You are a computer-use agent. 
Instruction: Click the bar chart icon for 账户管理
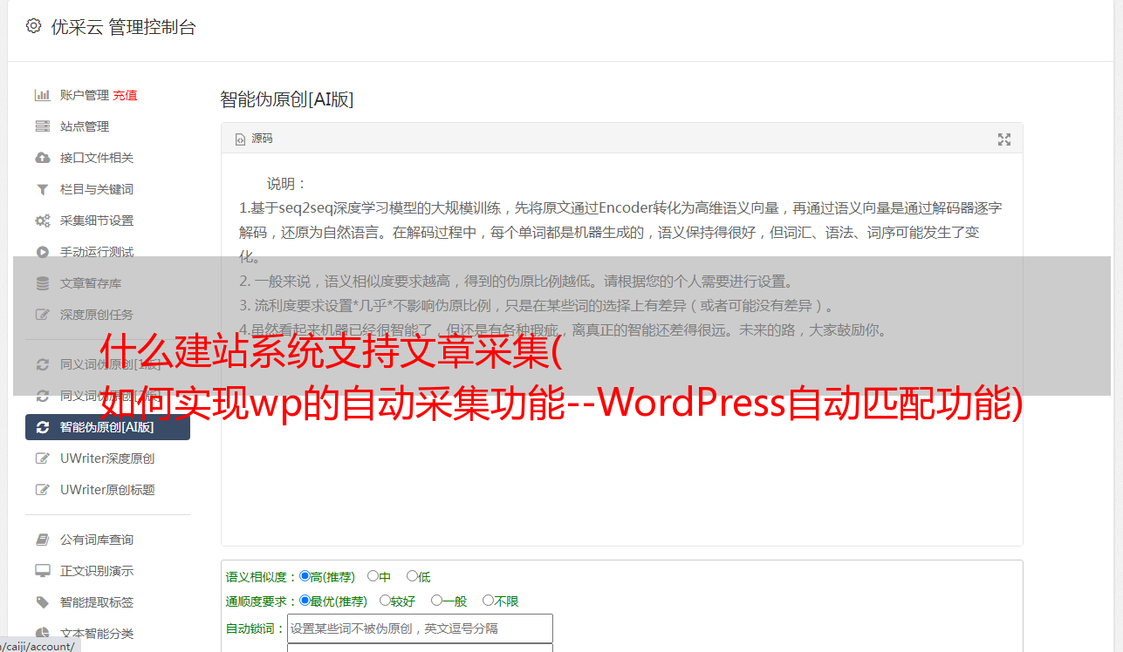[x=42, y=95]
